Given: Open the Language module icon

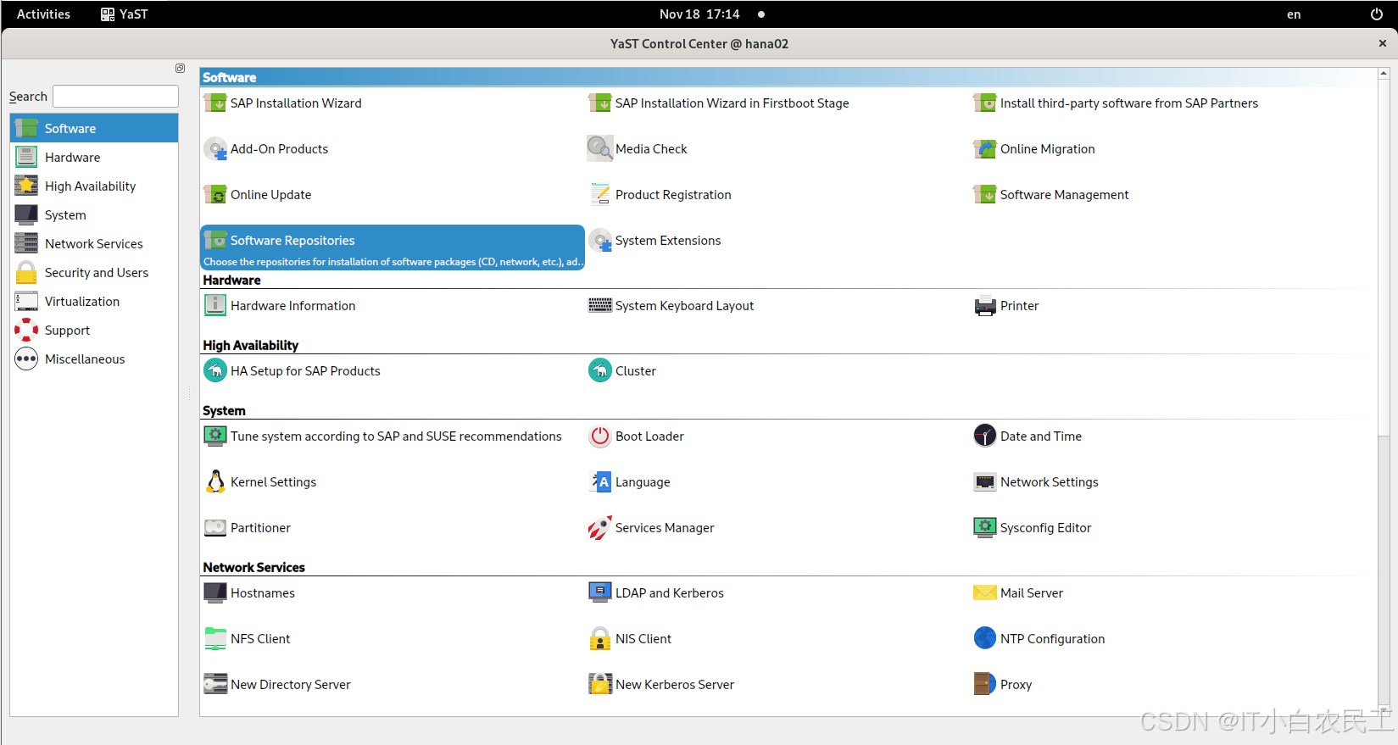Looking at the screenshot, I should tap(600, 482).
